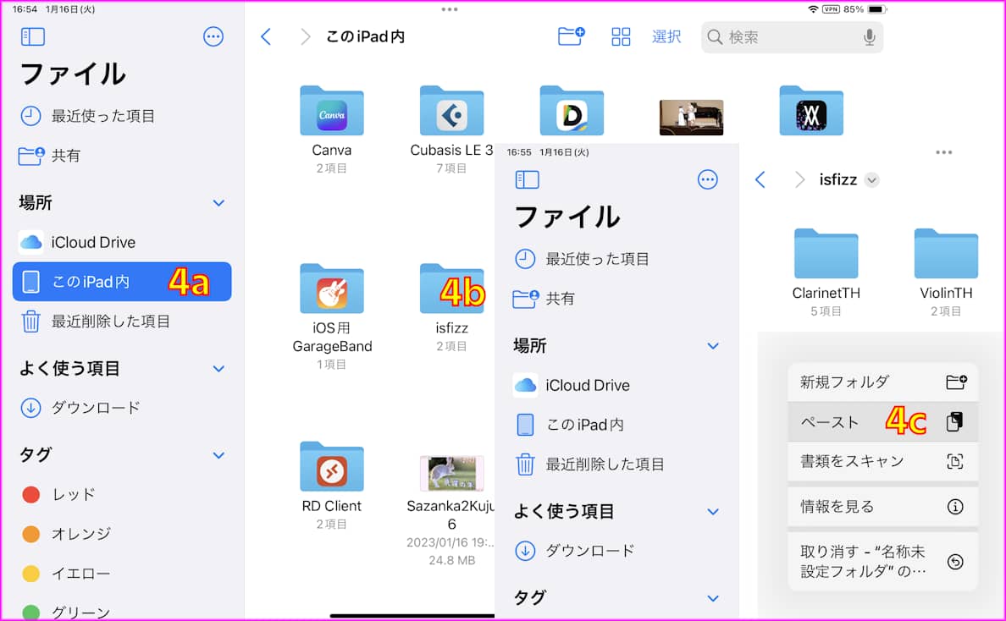This screenshot has height=621, width=1006.
Task: Tap the new folder icon in toolbar
Action: pos(571,36)
